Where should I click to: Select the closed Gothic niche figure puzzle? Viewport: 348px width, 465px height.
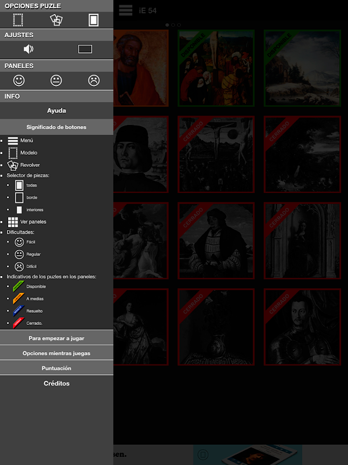click(x=302, y=241)
